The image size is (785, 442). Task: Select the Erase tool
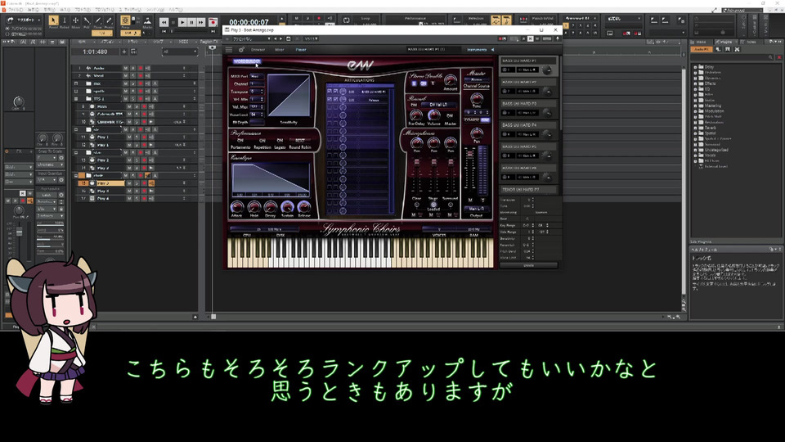109,20
